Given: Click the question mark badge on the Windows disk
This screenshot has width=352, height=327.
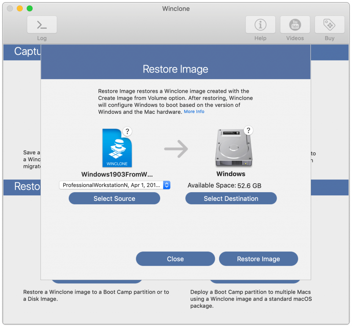Looking at the screenshot, I should coord(248,130).
